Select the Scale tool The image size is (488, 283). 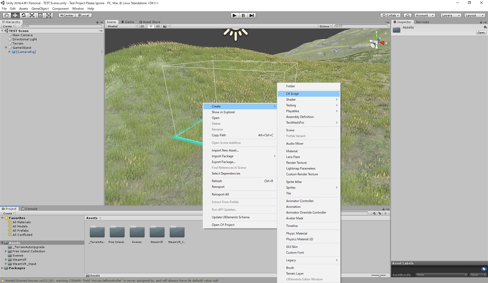pos(32,15)
